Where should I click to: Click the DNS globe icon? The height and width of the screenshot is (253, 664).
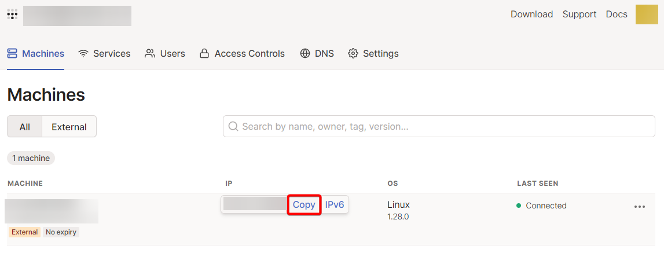click(305, 54)
